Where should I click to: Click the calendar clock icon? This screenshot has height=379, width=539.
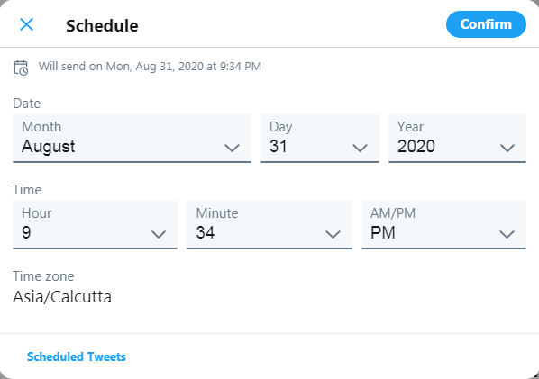[x=21, y=68]
